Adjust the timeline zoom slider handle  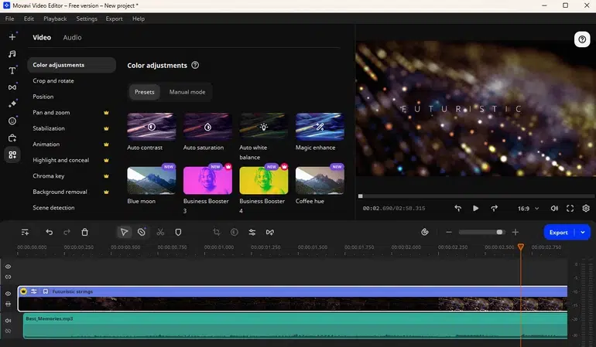tap(499, 232)
